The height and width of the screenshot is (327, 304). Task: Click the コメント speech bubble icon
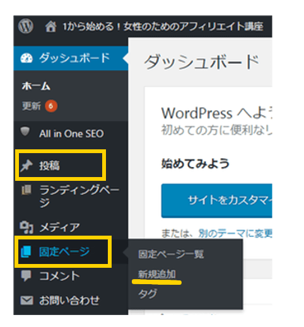click(26, 276)
